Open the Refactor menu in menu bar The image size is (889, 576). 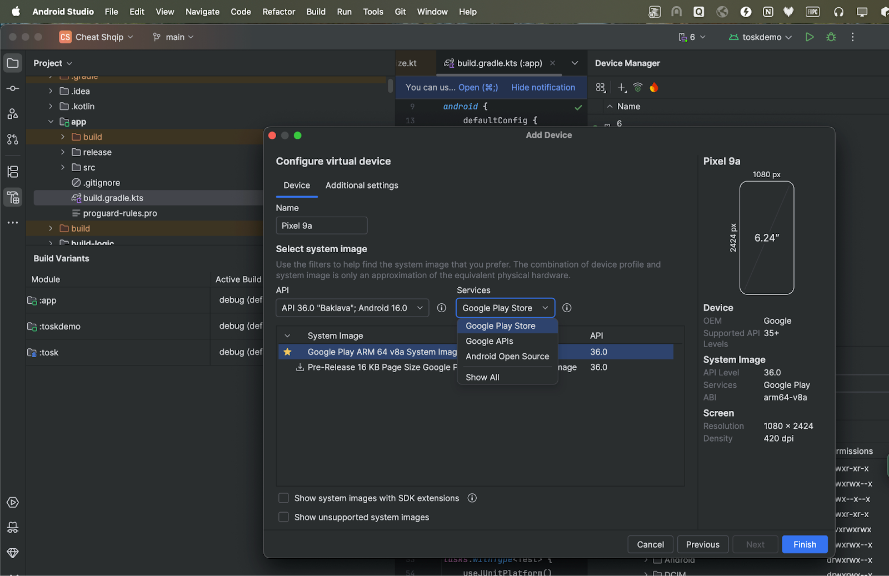click(x=278, y=12)
